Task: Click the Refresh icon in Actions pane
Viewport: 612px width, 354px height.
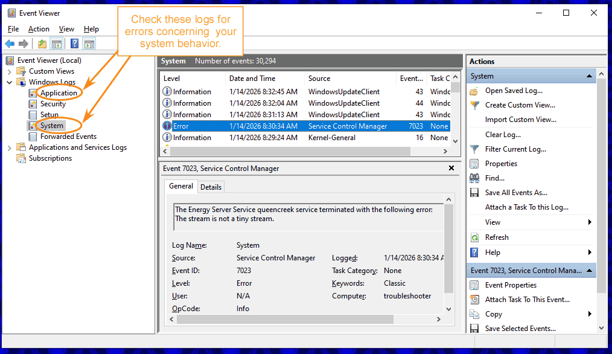Action: (475, 237)
